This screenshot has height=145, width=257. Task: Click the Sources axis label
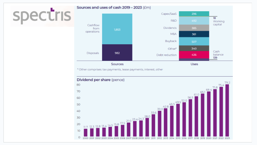117,64
